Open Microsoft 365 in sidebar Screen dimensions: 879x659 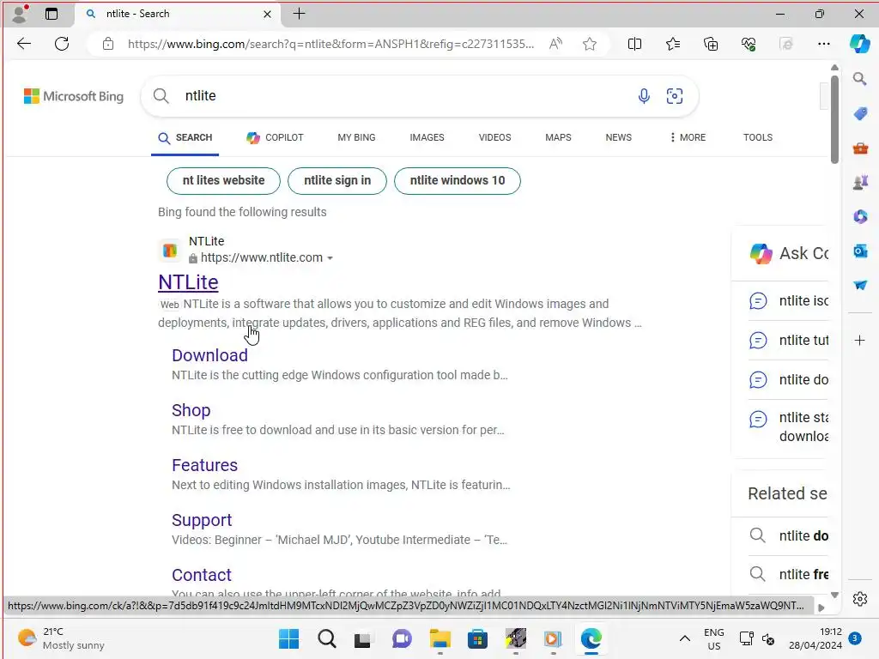(x=860, y=216)
